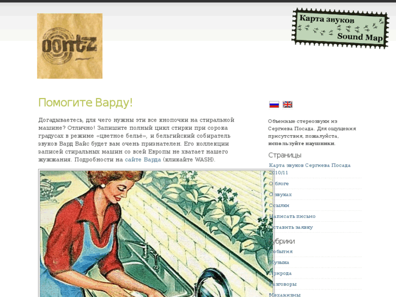Click the bold используйте наушники text

click(301, 143)
